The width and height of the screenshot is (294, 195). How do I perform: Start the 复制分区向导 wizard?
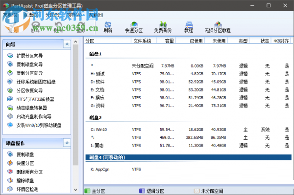point(29,73)
